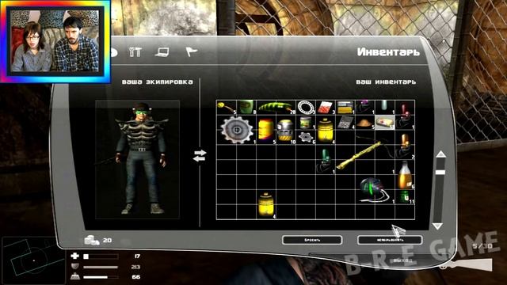Click the health cross icon
507x285 pixels.
pos(74,256)
